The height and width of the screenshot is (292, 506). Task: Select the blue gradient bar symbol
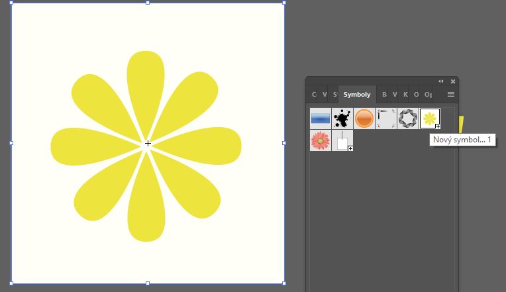pyautogui.click(x=321, y=119)
